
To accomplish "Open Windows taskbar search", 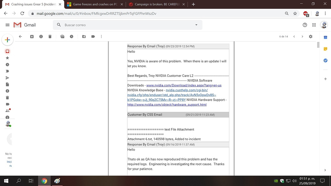I will (19, 181).
